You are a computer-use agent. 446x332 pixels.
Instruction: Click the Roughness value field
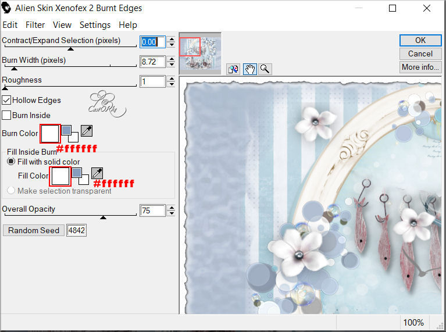[152, 81]
